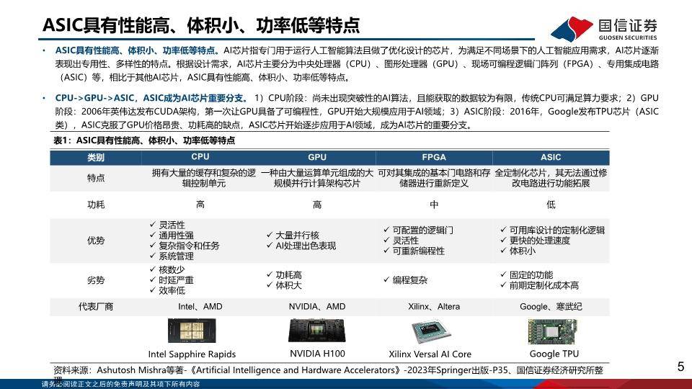Select the Intel Sapphire Rapids chip image

pos(192,331)
